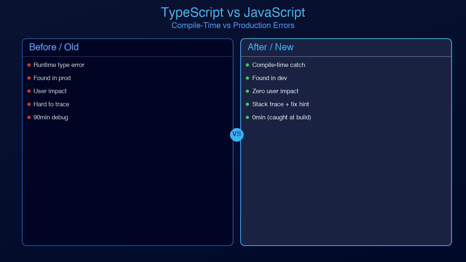Click the green bullet beside 'Found in dev'

point(247,78)
